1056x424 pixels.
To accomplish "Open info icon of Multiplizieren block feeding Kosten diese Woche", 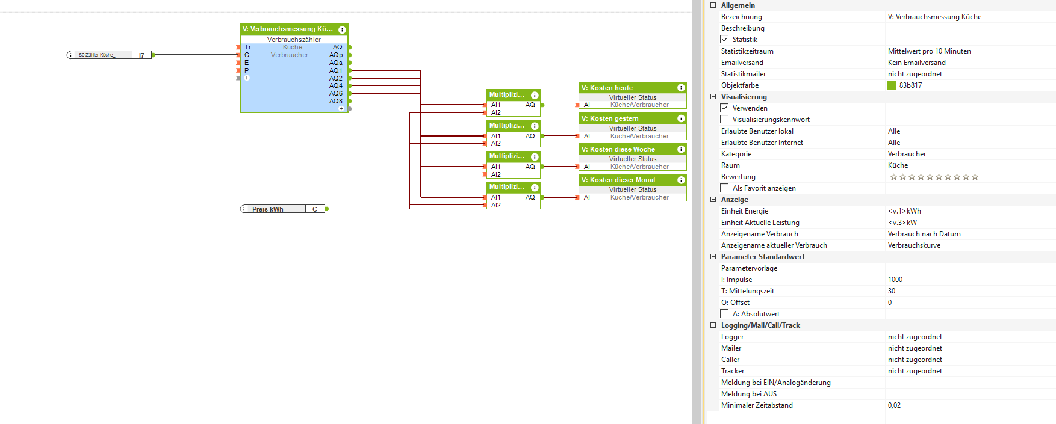I will 535,157.
